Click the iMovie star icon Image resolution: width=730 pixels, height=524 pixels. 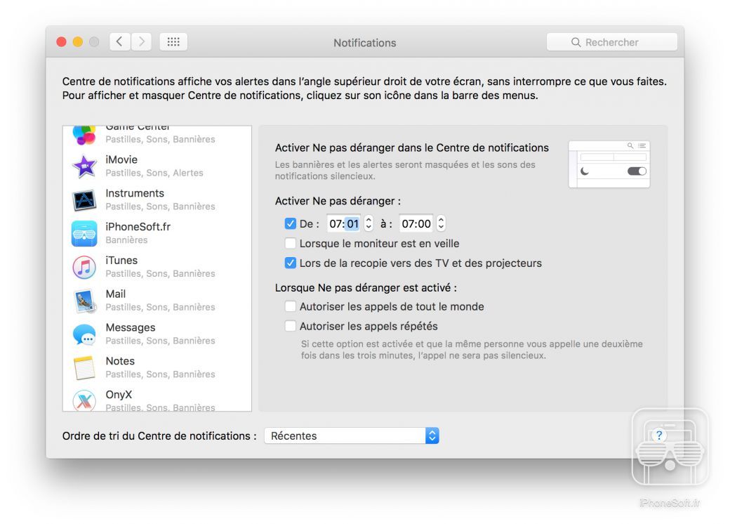(84, 166)
